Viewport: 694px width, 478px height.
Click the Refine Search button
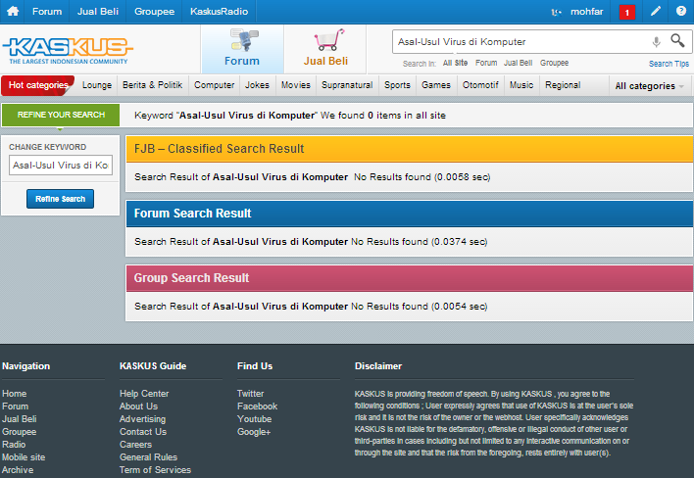[x=60, y=199]
